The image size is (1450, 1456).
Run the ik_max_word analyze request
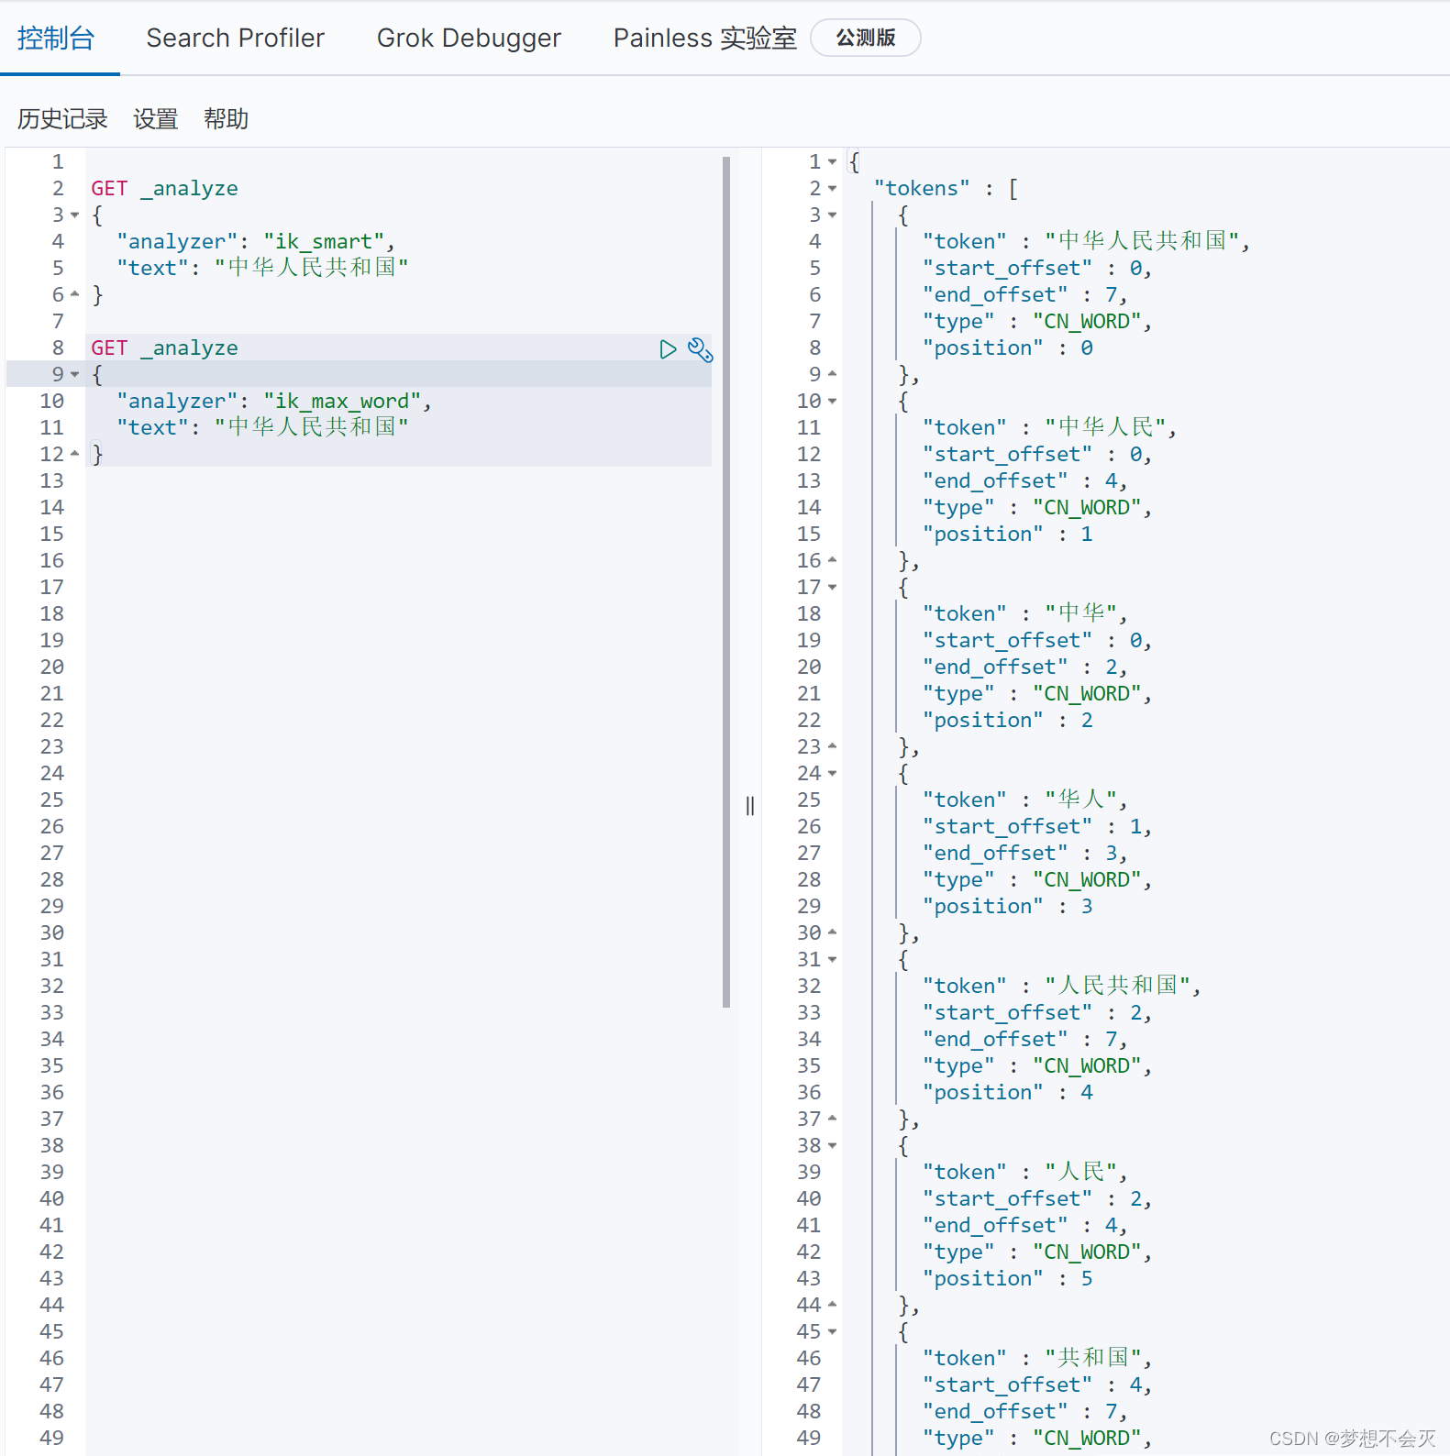tap(668, 349)
